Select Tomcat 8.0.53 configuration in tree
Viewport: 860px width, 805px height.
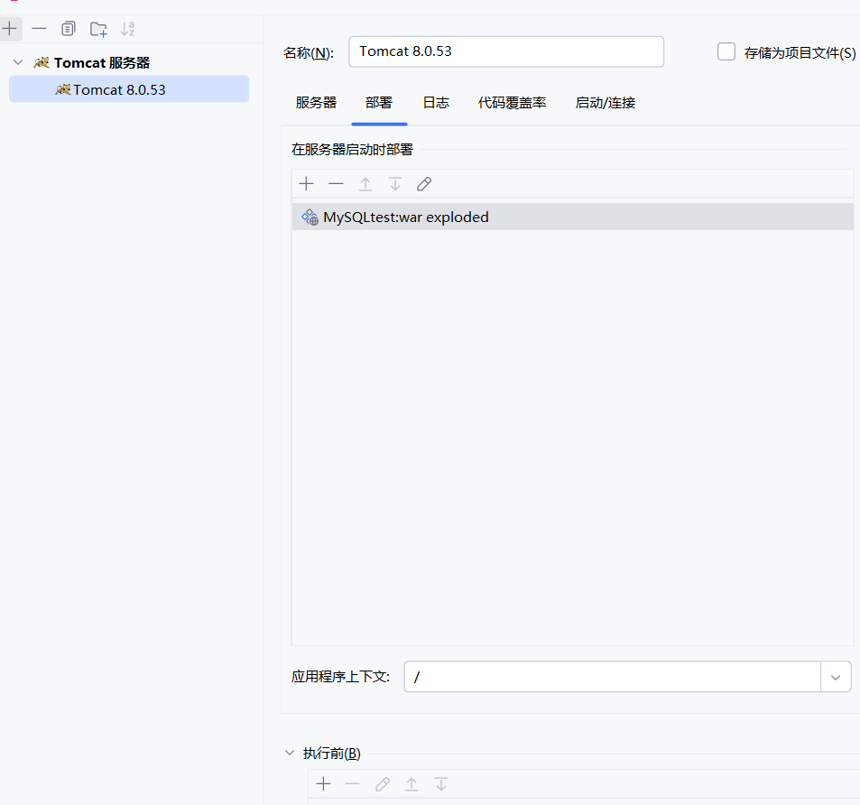tap(129, 89)
